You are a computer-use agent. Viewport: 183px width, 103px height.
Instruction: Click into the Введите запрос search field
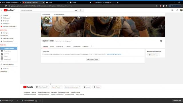tap(47, 10)
